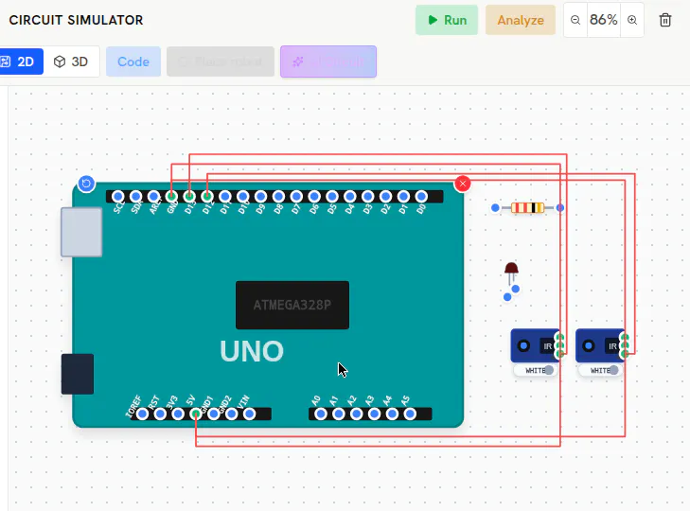Toggle WHITE switch on right IR sensor
Screen dimensions: 690x511
point(601,370)
